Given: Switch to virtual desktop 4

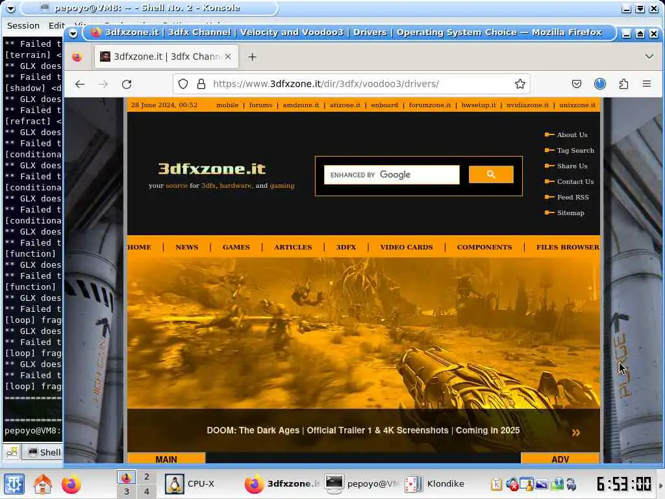Looking at the screenshot, I should point(147,491).
